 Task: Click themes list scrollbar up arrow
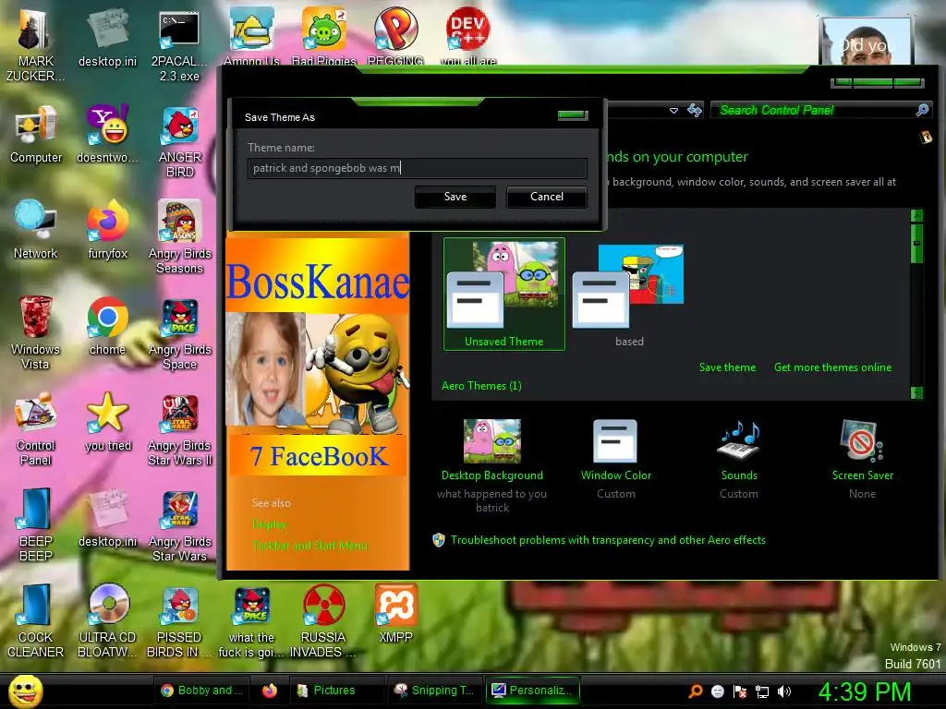(x=916, y=216)
